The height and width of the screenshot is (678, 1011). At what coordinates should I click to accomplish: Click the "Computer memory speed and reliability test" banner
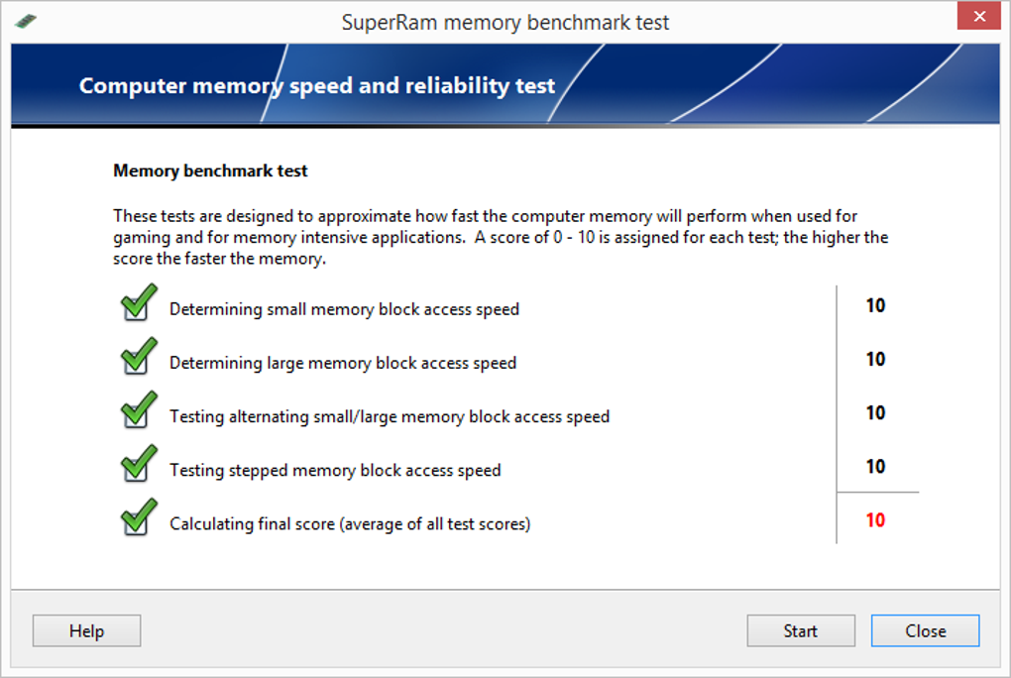[x=317, y=85]
